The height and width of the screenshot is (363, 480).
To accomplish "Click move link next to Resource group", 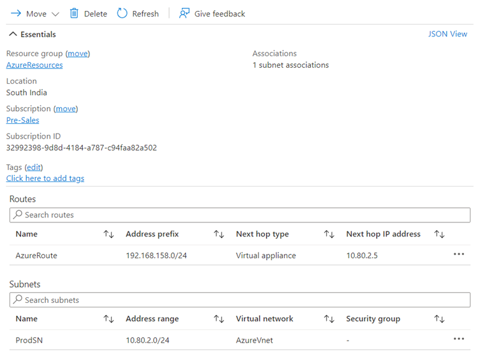I will tap(78, 54).
